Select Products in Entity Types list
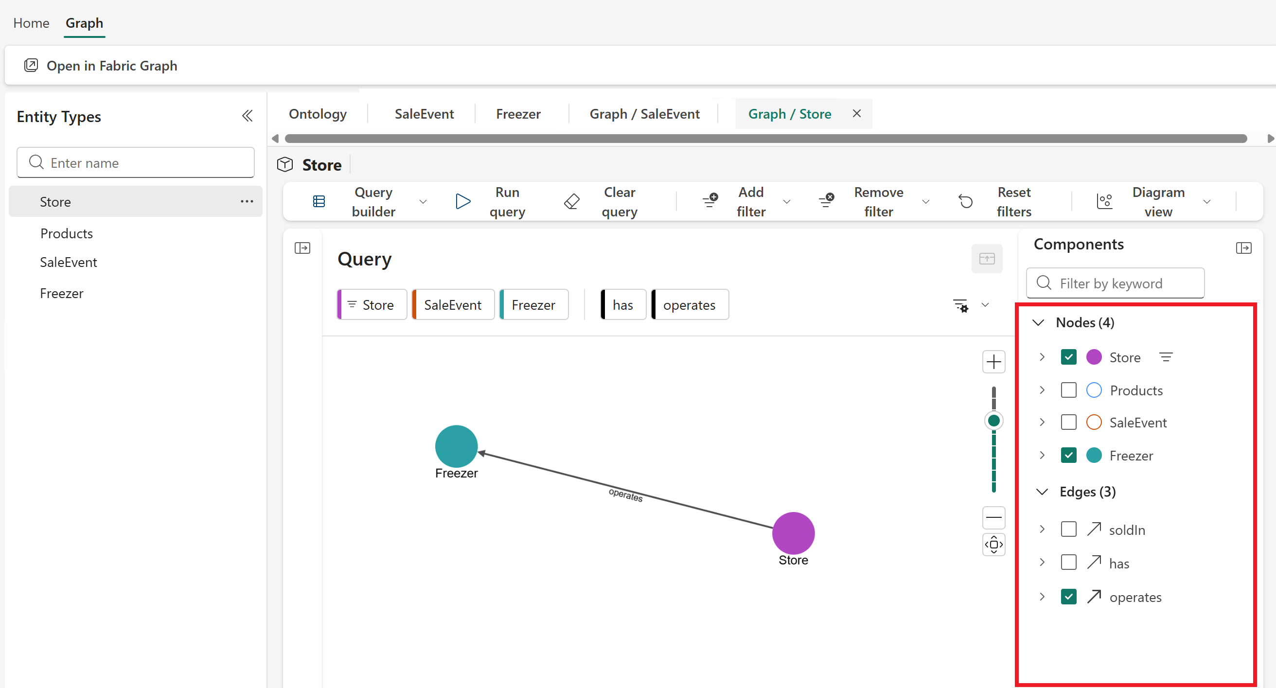 (x=66, y=233)
